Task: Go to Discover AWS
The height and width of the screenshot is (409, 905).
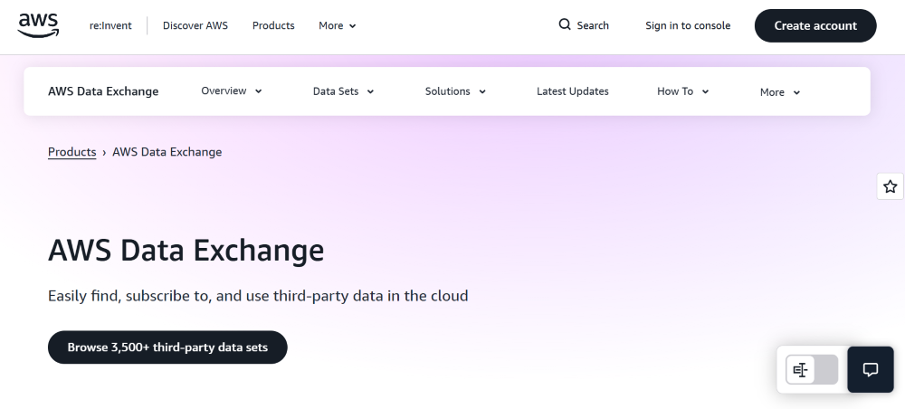Action: [x=195, y=25]
